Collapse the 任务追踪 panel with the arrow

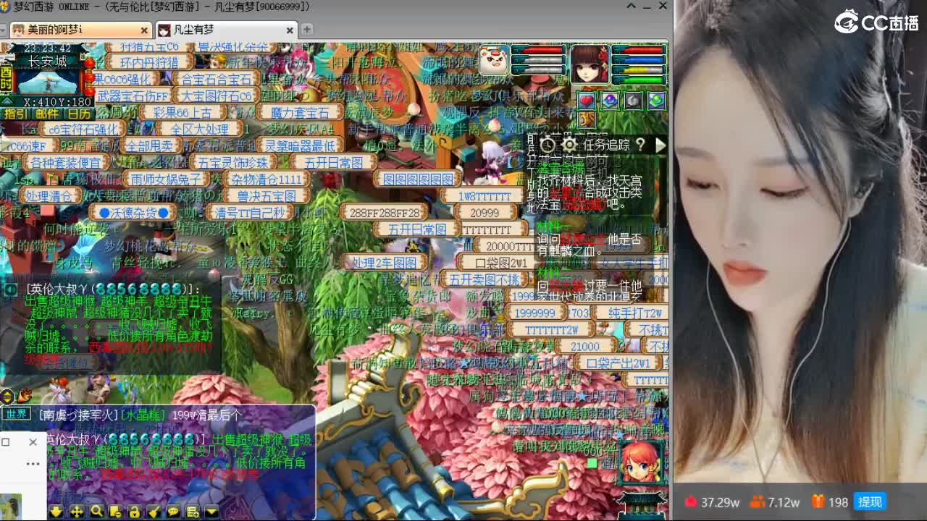[660, 145]
